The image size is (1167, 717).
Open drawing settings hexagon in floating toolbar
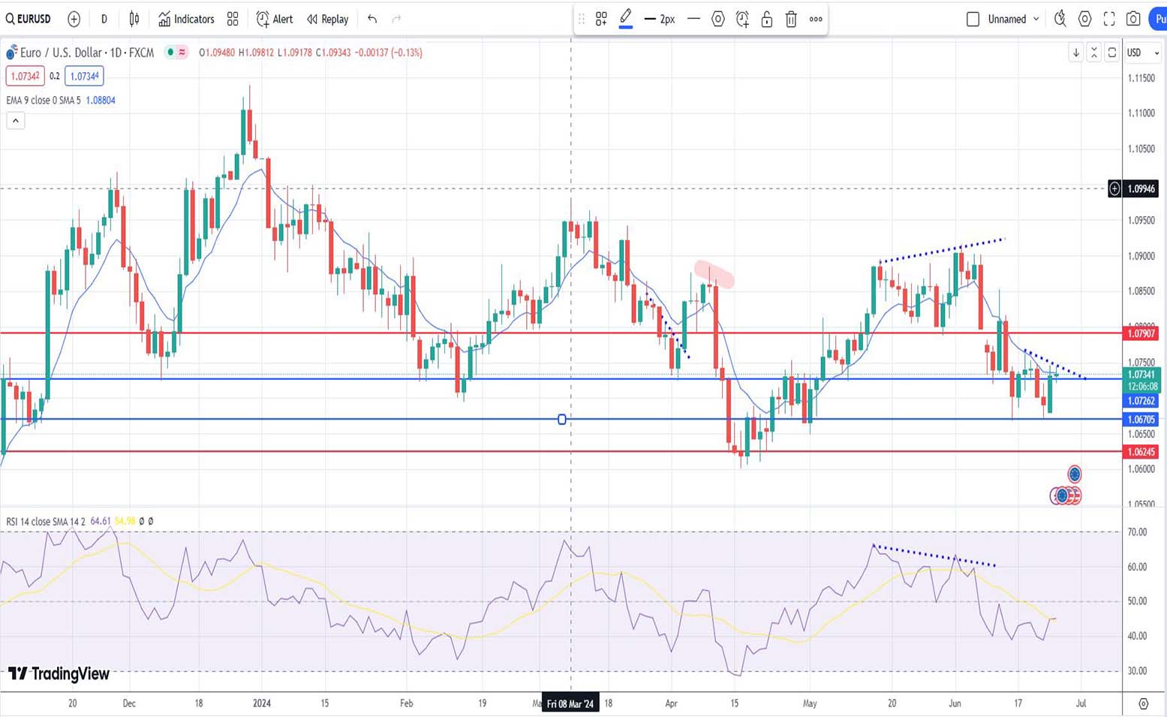point(718,20)
